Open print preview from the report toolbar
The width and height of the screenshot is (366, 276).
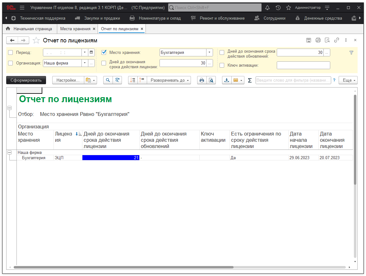click(x=211, y=80)
